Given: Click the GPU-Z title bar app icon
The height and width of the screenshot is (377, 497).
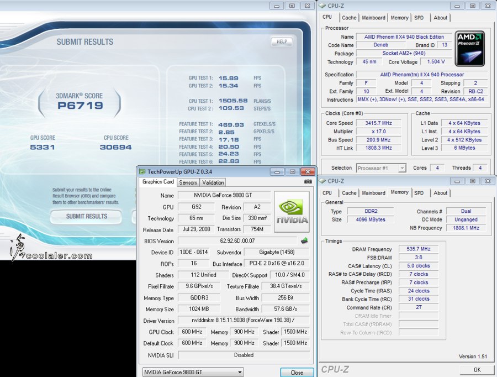Looking at the screenshot, I should tap(142, 172).
